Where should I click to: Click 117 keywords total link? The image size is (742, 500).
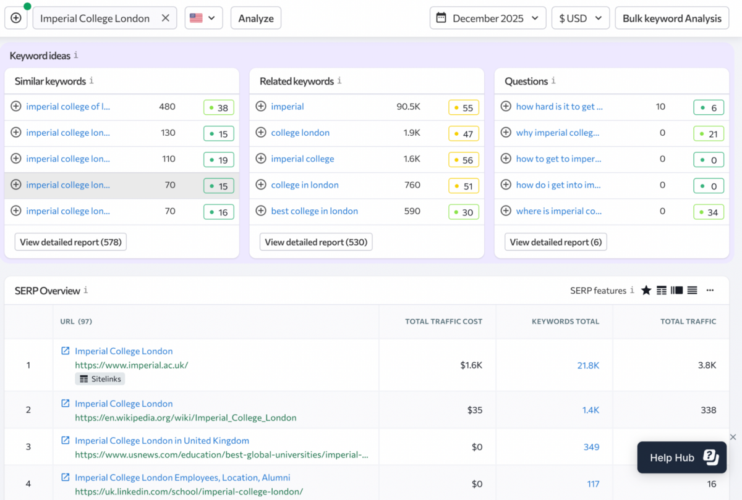coord(593,484)
